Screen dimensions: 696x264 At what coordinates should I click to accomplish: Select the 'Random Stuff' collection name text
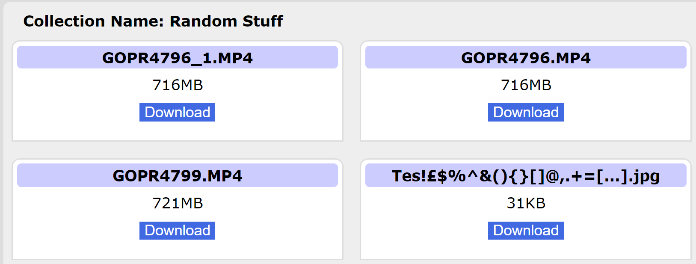[x=226, y=21]
